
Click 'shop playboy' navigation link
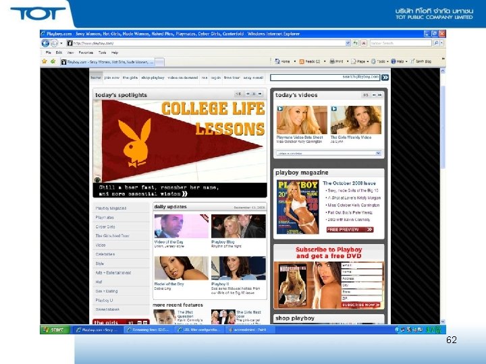tap(153, 78)
